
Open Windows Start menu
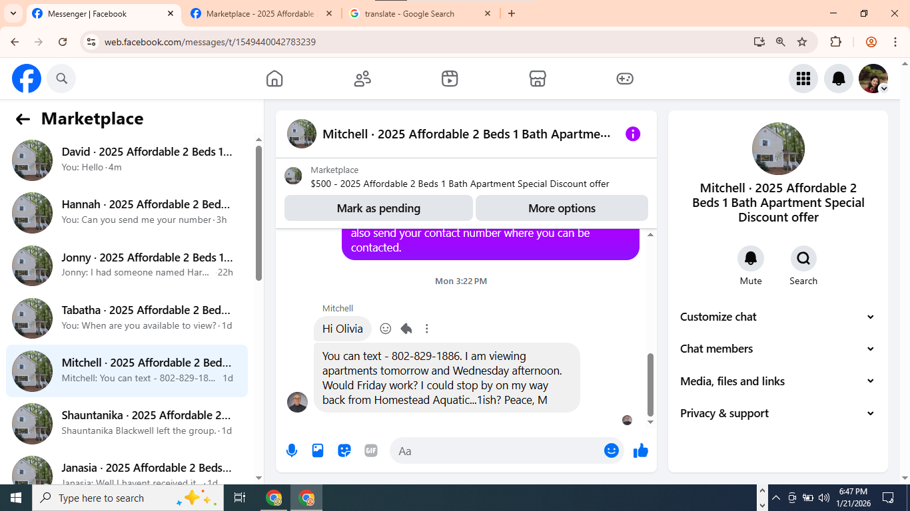16,498
